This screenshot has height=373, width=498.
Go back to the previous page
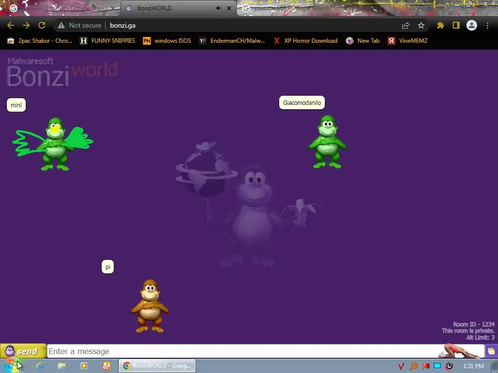coord(11,25)
